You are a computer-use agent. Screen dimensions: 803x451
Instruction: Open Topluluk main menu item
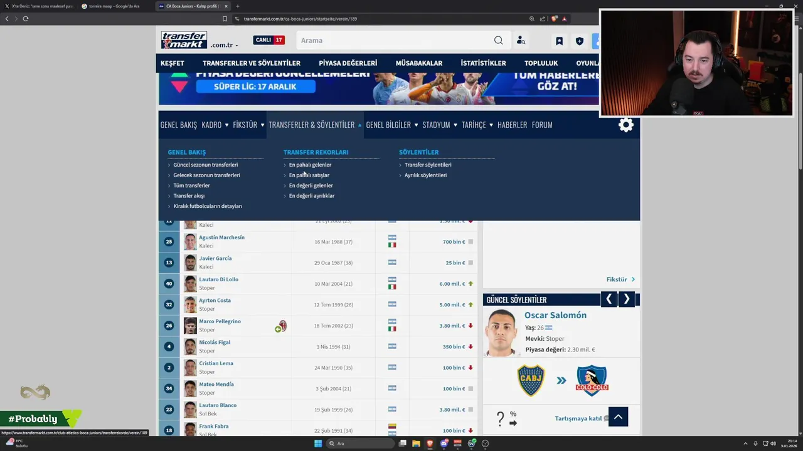coord(541,63)
